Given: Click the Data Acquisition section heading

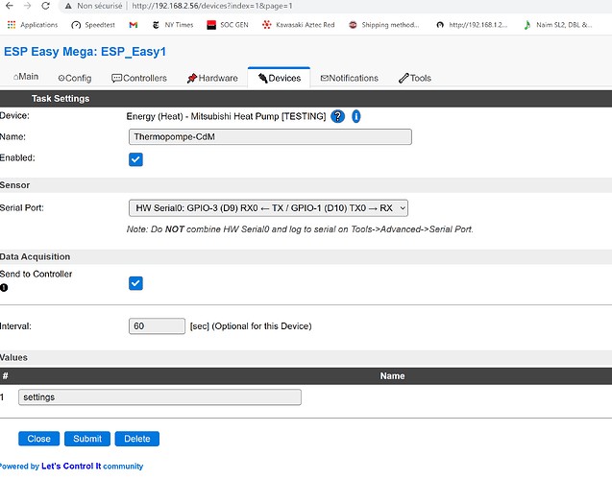Looking at the screenshot, I should pyautogui.click(x=36, y=256).
